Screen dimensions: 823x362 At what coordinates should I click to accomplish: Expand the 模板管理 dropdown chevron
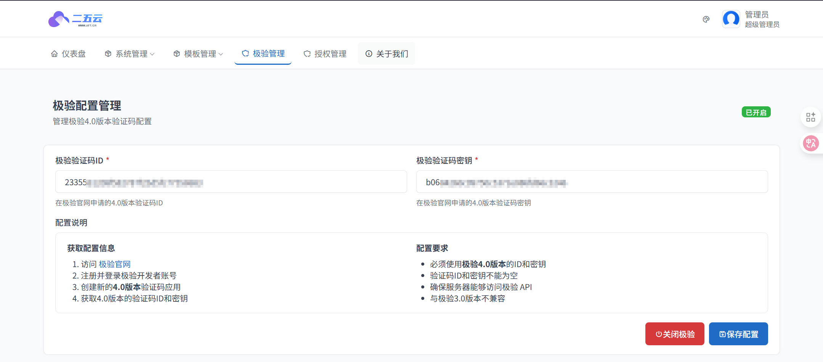click(221, 54)
